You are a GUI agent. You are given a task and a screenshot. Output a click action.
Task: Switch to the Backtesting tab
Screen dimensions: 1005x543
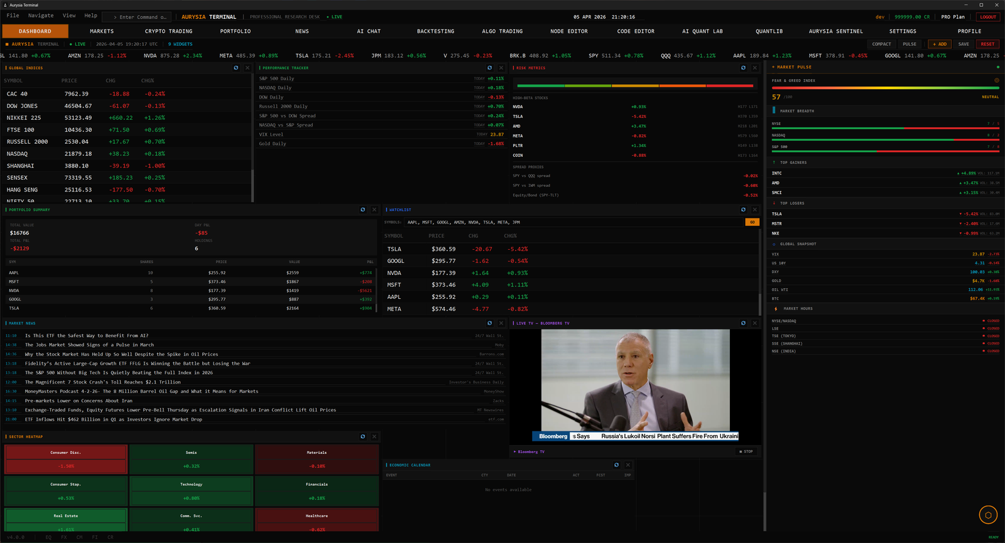436,31
